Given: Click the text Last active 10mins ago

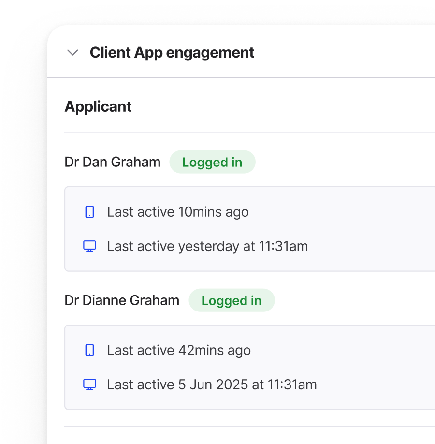Looking at the screenshot, I should coord(178,212).
